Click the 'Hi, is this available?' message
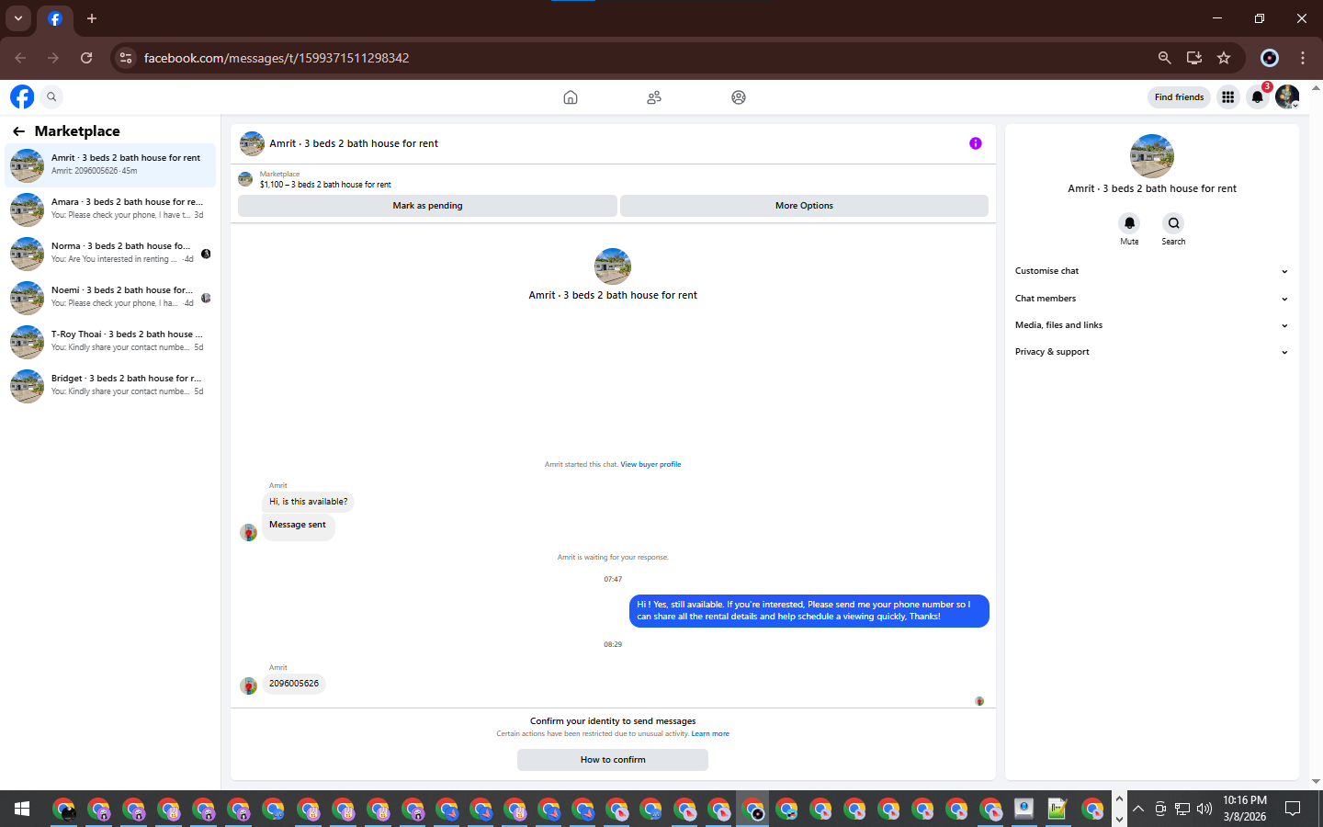Viewport: 1323px width, 827px height. click(x=309, y=502)
